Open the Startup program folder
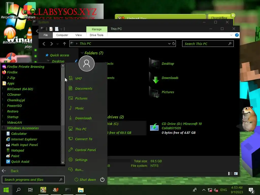The image size is (260, 195). click(x=13, y=117)
